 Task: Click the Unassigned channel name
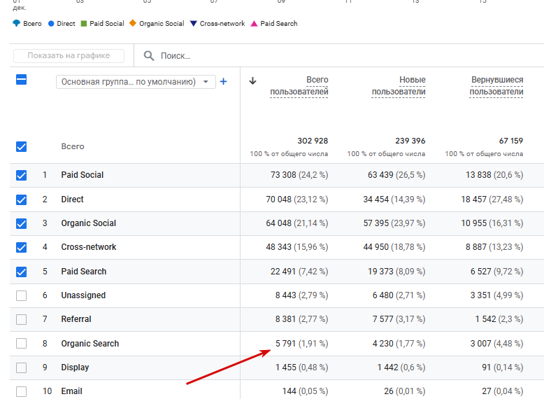click(x=83, y=295)
